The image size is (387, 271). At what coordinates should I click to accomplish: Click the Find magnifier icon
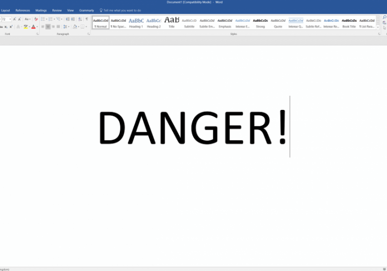pos(385,17)
